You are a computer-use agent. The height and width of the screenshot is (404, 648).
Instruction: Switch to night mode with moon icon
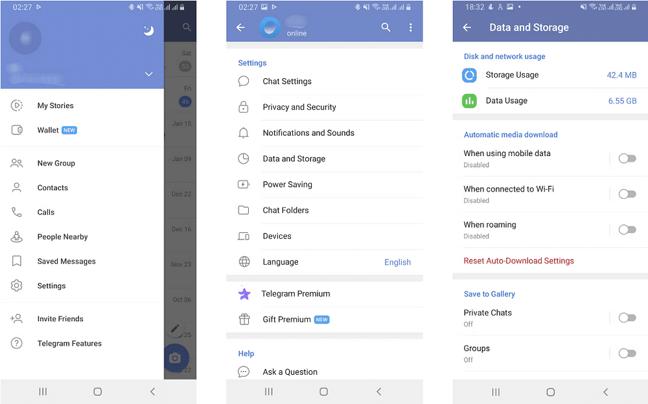[x=149, y=30]
